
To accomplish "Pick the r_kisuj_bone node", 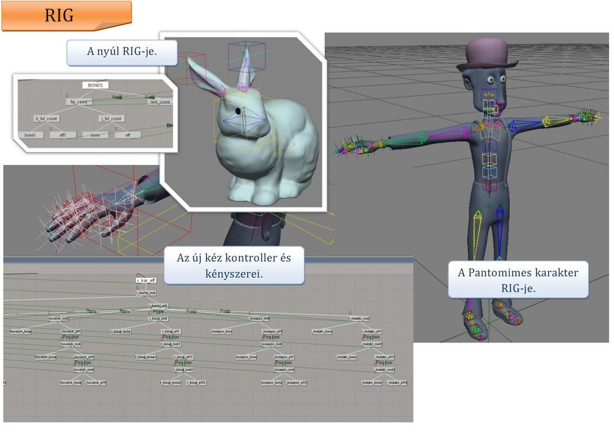I will click(x=122, y=332).
